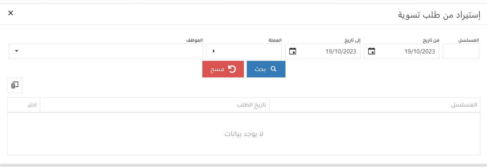Close the إستيراد من طلب تسوية dialog
The width and height of the screenshot is (487, 167).
pos(11,13)
